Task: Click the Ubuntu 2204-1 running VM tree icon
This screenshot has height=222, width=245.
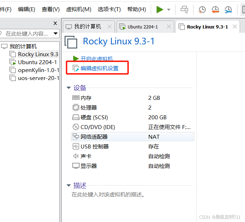Action: [13, 62]
